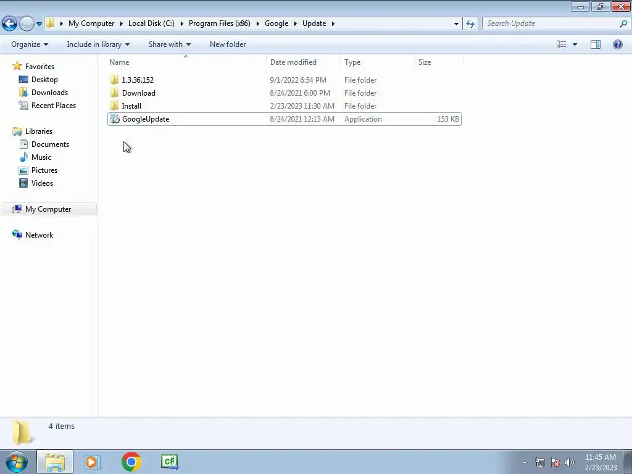
Task: Select My Computer in the address breadcrumb
Action: click(91, 23)
